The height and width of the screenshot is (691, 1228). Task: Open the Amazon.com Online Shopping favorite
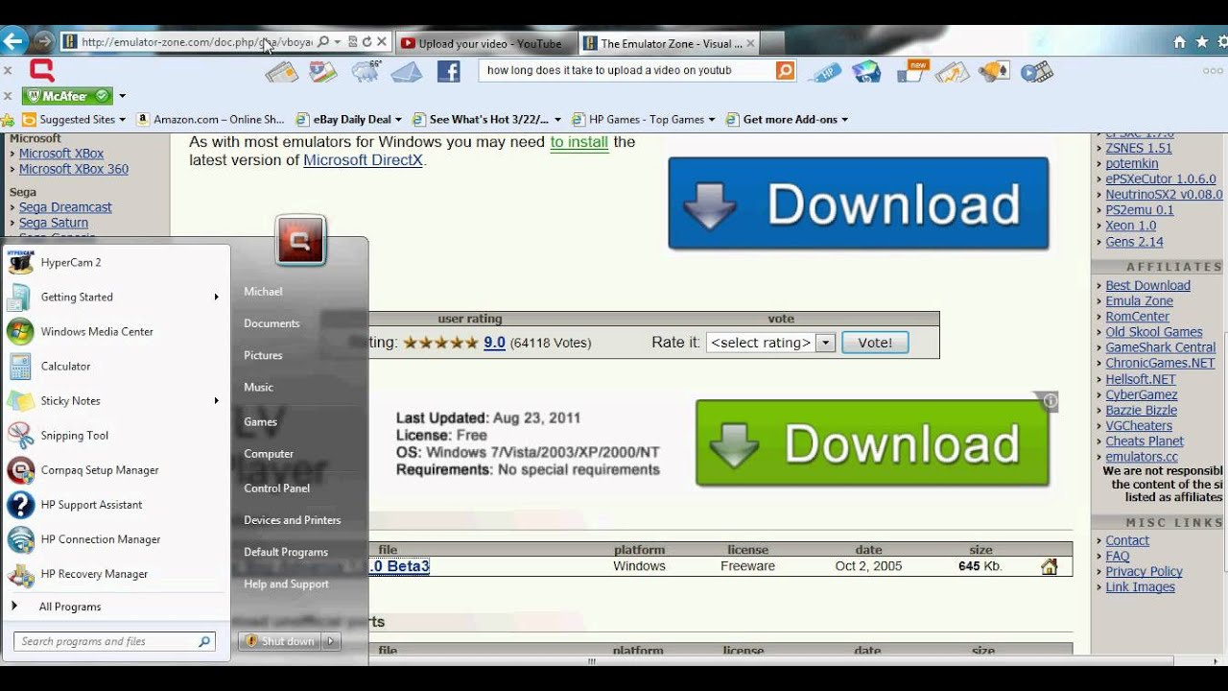coord(211,120)
